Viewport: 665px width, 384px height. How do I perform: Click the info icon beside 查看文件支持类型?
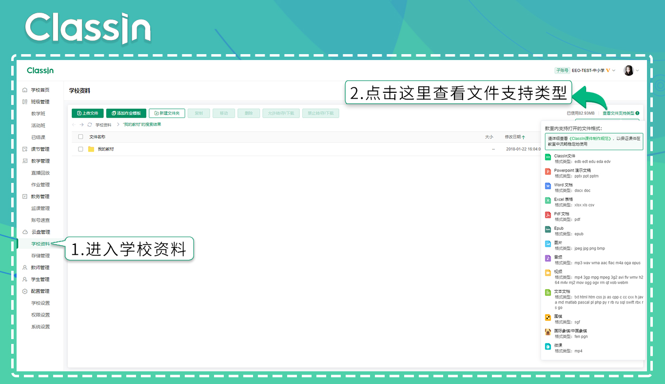coord(637,113)
